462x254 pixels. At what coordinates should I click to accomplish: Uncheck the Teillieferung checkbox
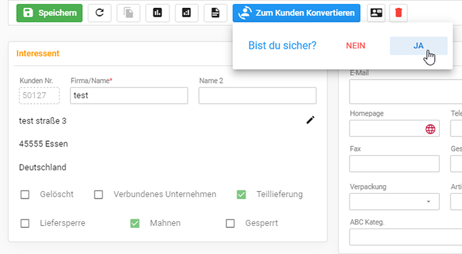click(241, 195)
